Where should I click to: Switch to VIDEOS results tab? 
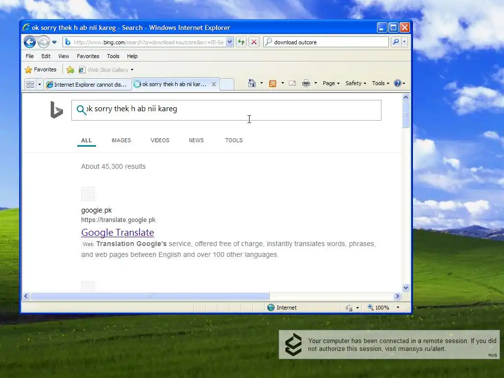pos(160,140)
